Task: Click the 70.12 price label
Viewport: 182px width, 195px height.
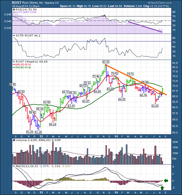Action: [x=87, y=83]
